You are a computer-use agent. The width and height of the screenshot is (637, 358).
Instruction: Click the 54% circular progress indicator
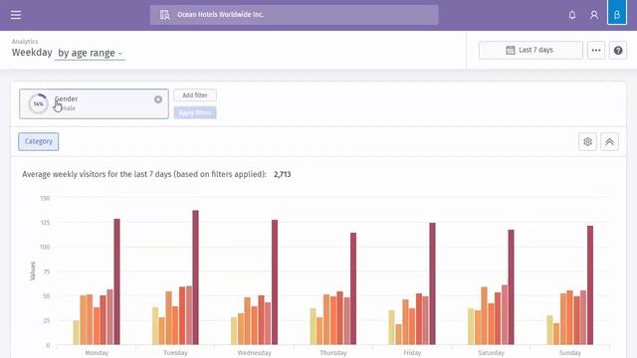38,103
